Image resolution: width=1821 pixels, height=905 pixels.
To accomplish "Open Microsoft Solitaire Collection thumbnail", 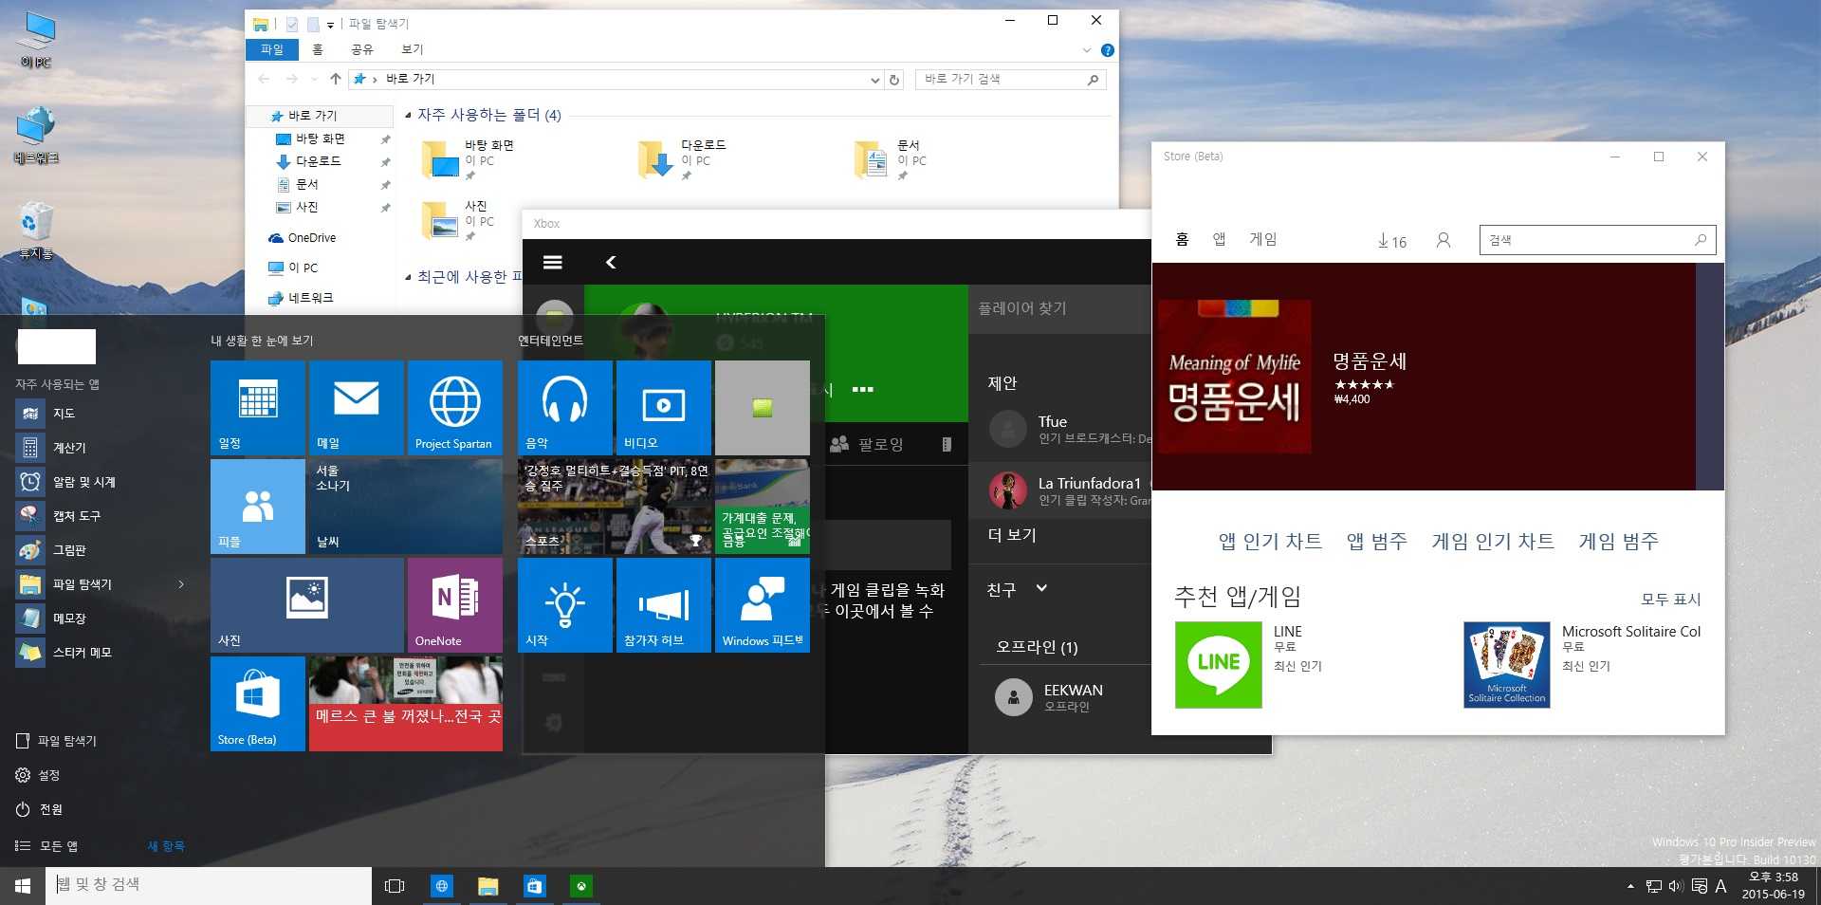I will 1507,665.
